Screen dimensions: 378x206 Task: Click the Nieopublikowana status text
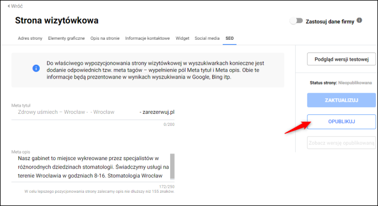click(355, 83)
